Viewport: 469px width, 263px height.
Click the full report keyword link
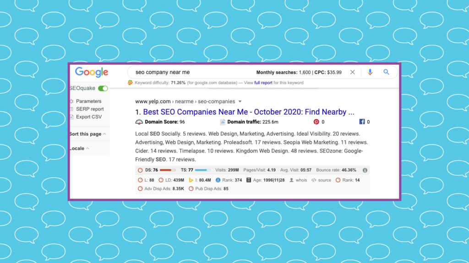coord(263,83)
